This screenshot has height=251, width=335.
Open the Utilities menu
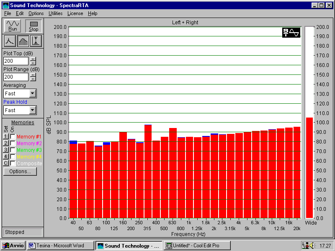tap(56, 13)
